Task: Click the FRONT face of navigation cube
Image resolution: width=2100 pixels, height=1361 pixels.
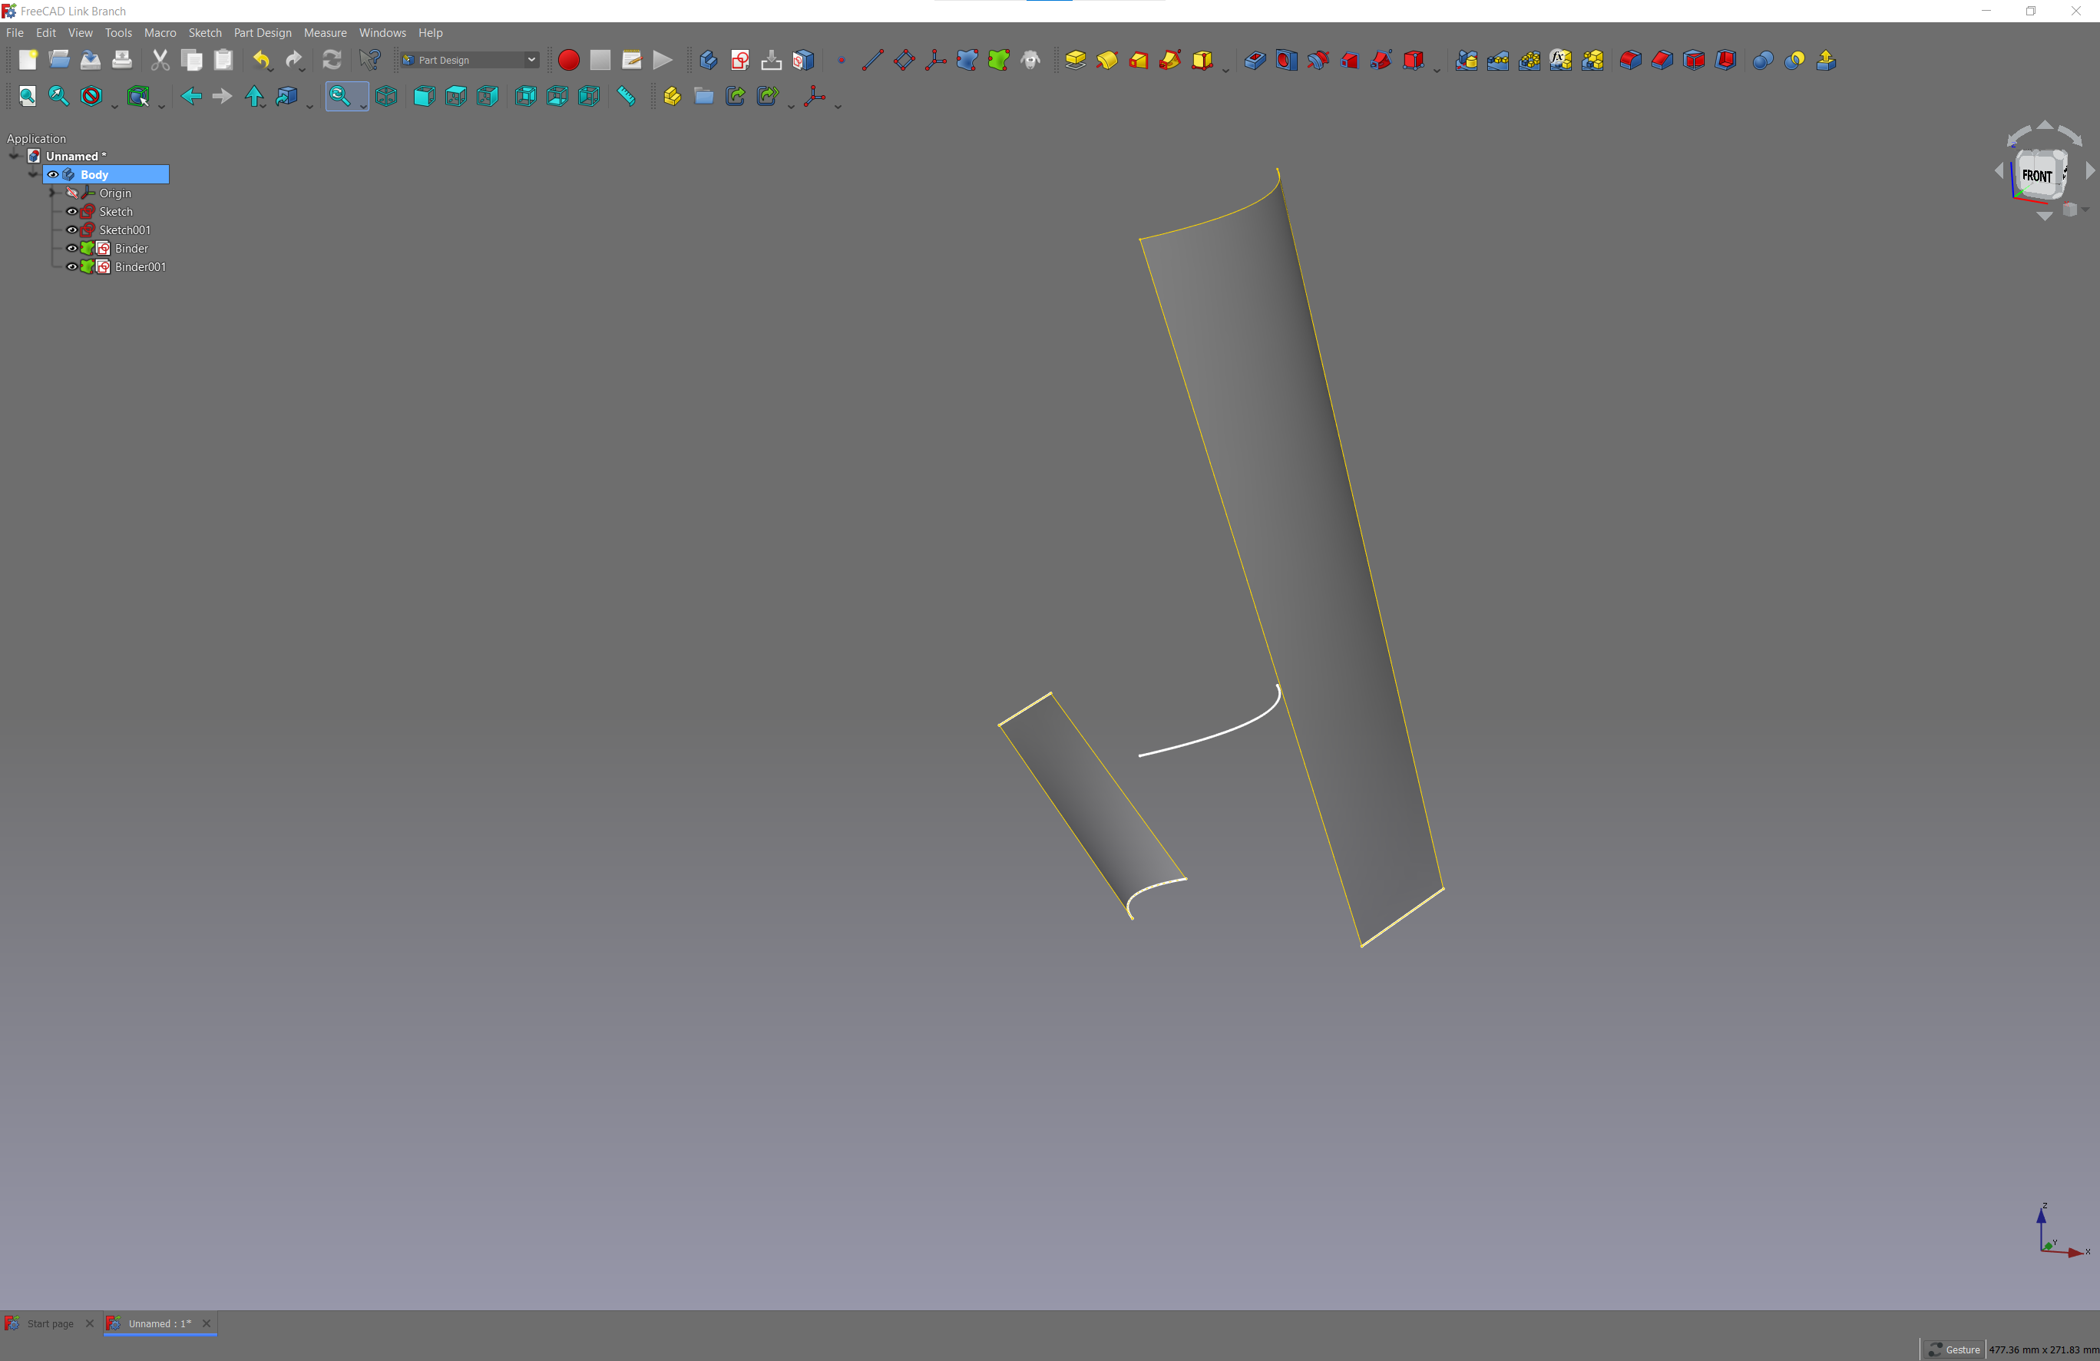Action: pyautogui.click(x=2036, y=176)
